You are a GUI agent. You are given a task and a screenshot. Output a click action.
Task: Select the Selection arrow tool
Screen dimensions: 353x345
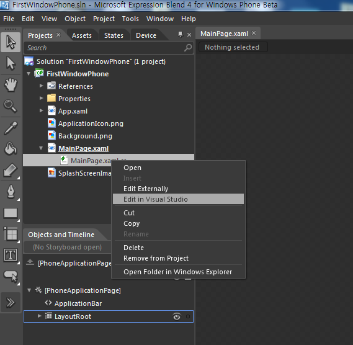(11, 42)
